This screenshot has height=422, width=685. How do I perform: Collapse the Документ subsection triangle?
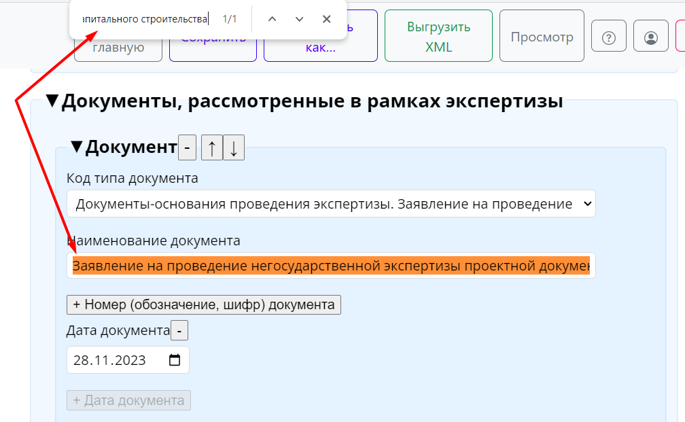pos(77,147)
